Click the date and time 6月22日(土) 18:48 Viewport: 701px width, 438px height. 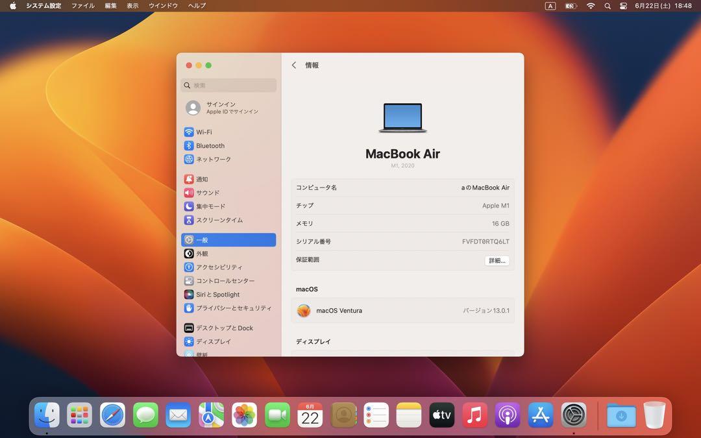[663, 6]
